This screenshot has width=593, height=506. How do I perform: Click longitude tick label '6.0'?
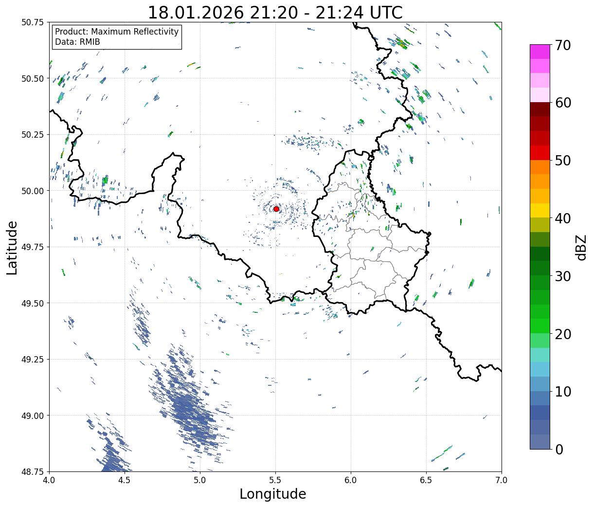pos(351,480)
